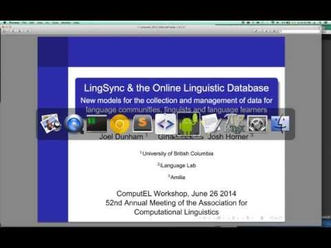Select the paper-and-pen document icon in the switcher
331x248 pixels.
211,124
